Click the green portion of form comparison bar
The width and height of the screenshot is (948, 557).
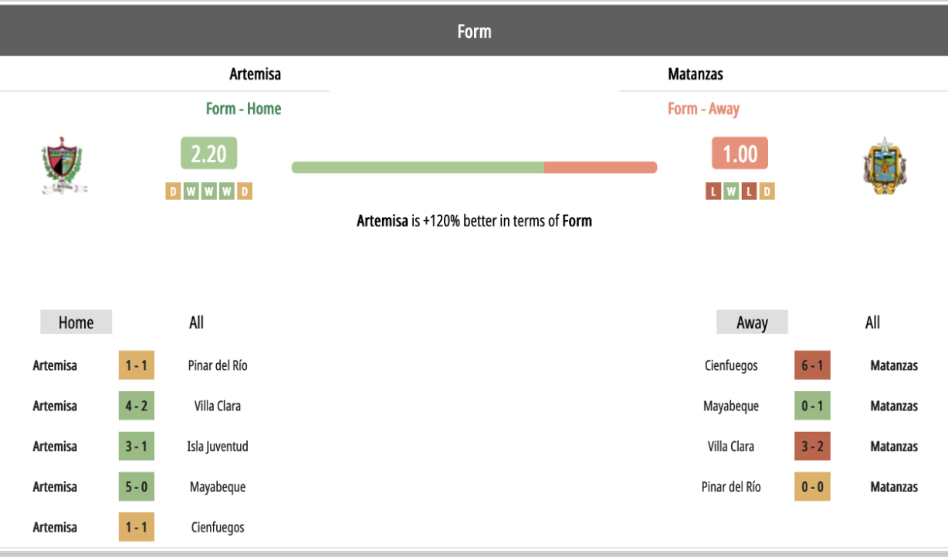(x=418, y=167)
